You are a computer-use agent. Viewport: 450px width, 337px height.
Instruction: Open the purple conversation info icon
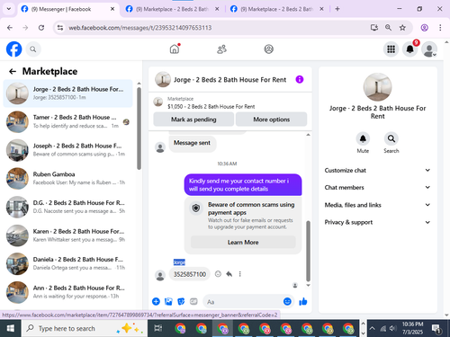click(300, 79)
